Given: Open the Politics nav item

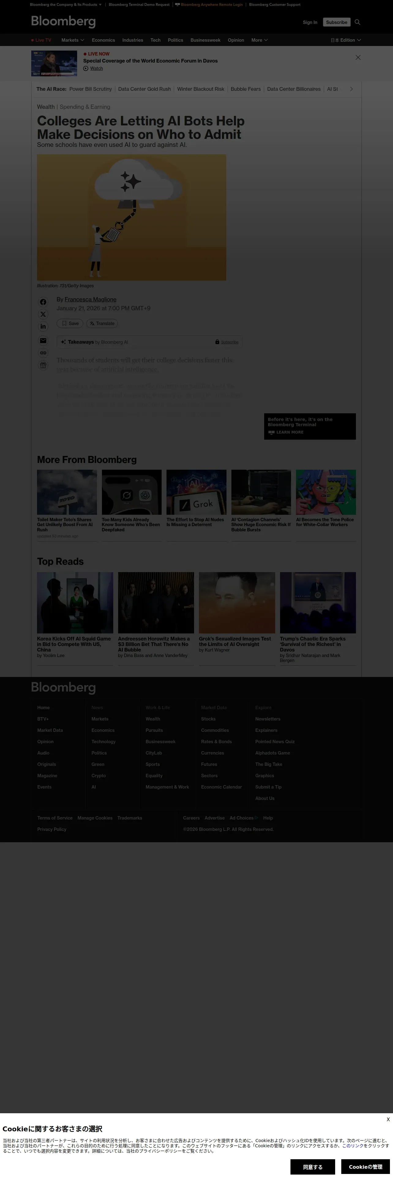Looking at the screenshot, I should pos(175,40).
